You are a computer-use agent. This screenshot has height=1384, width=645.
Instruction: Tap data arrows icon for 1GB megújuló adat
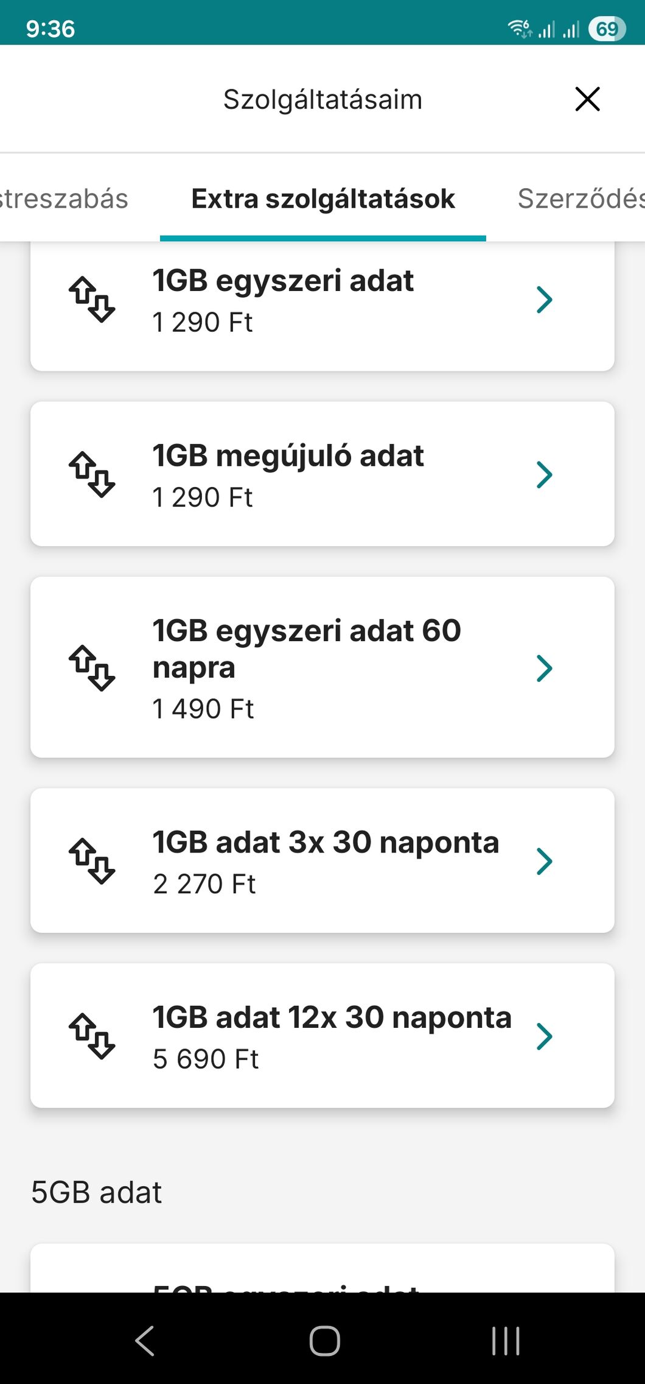(x=91, y=474)
